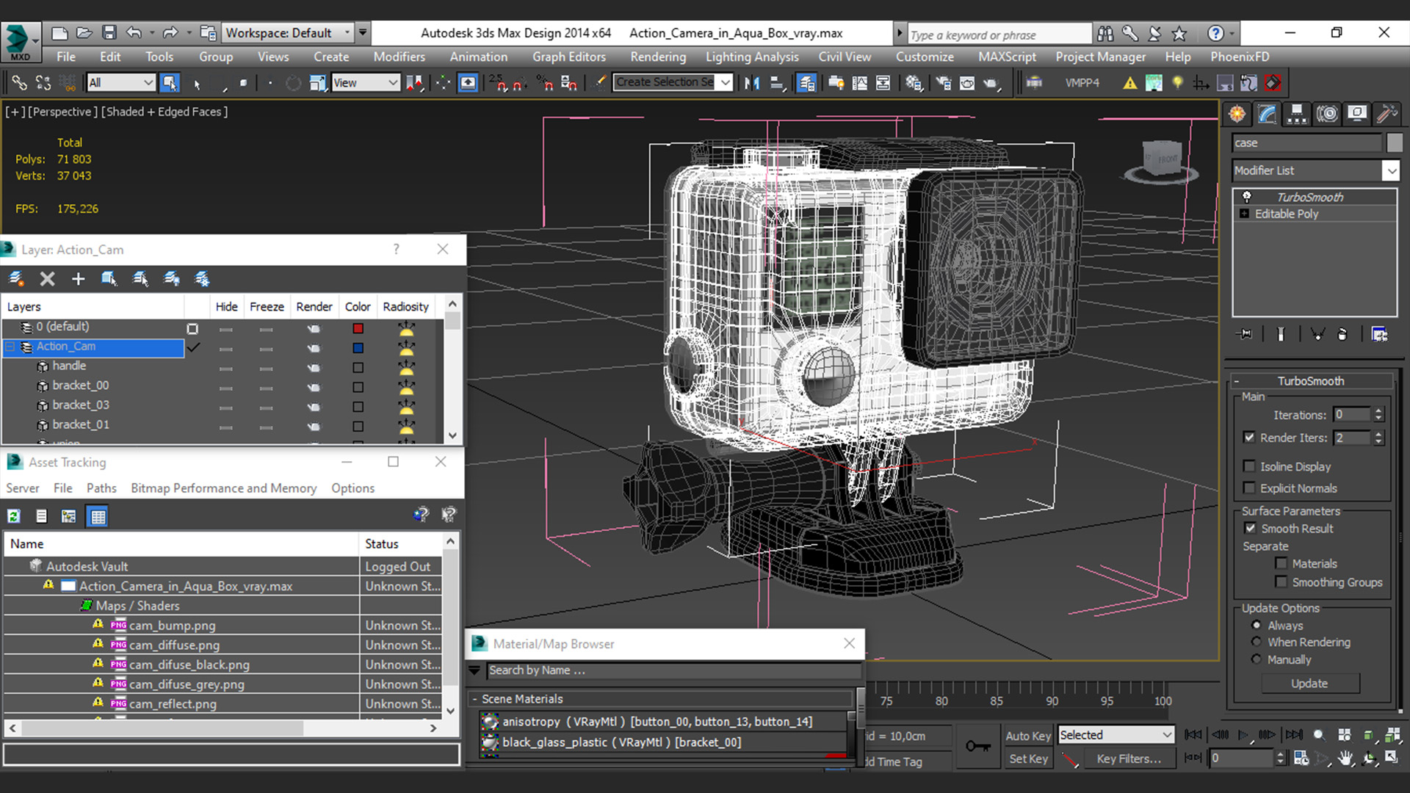Open the Utilities command panel tab

click(1386, 114)
